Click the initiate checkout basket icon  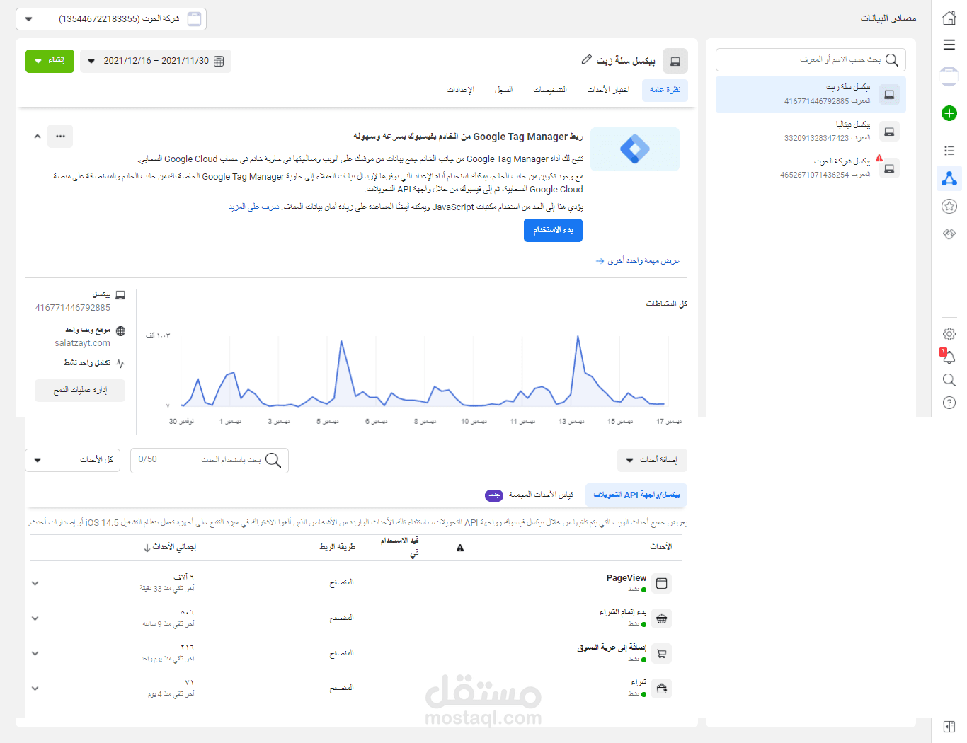[x=662, y=618]
